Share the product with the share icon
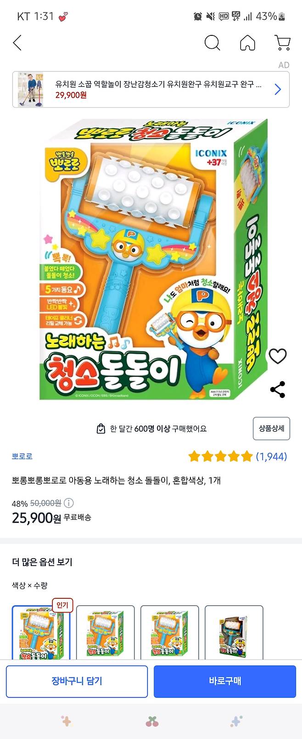 click(278, 389)
